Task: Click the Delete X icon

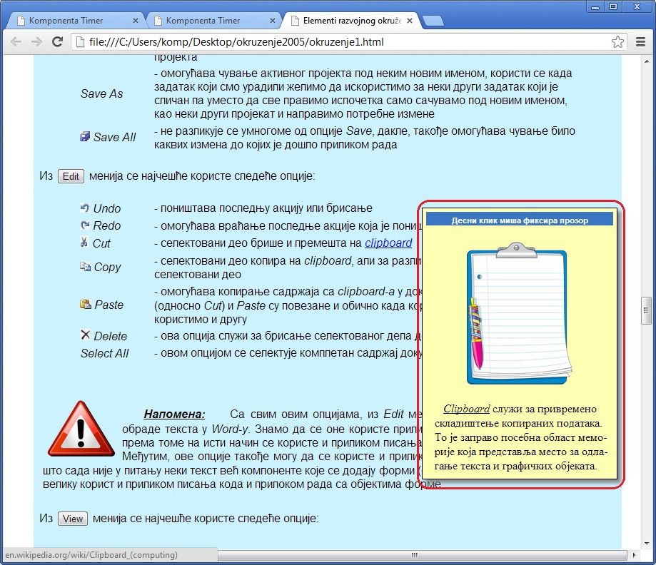Action: [x=85, y=335]
